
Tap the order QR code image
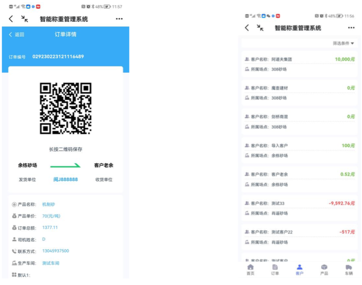pyautogui.click(x=66, y=109)
